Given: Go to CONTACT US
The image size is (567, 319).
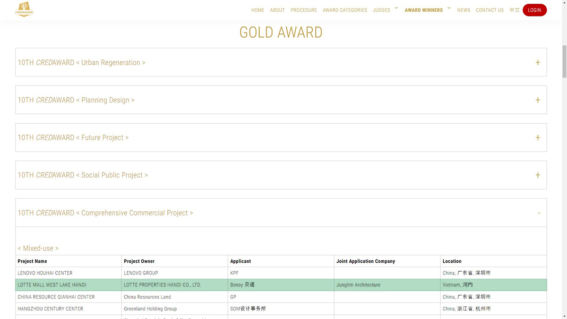Looking at the screenshot, I should point(490,10).
